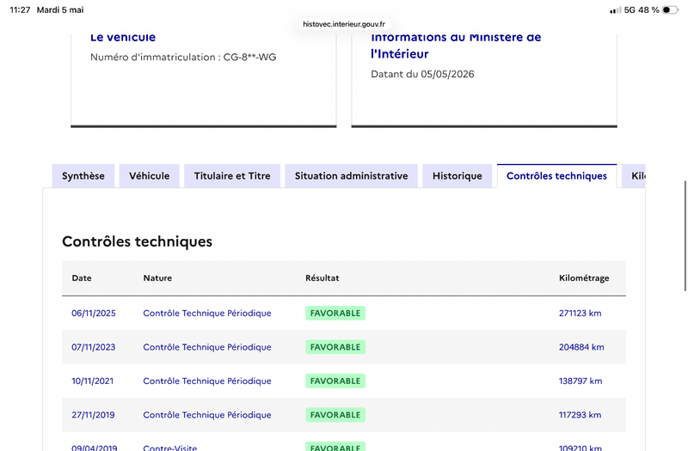Viewport: 688px width, 451px height.
Task: Click Contrôle Technique Périodique for 27/11/2019
Action: point(207,415)
